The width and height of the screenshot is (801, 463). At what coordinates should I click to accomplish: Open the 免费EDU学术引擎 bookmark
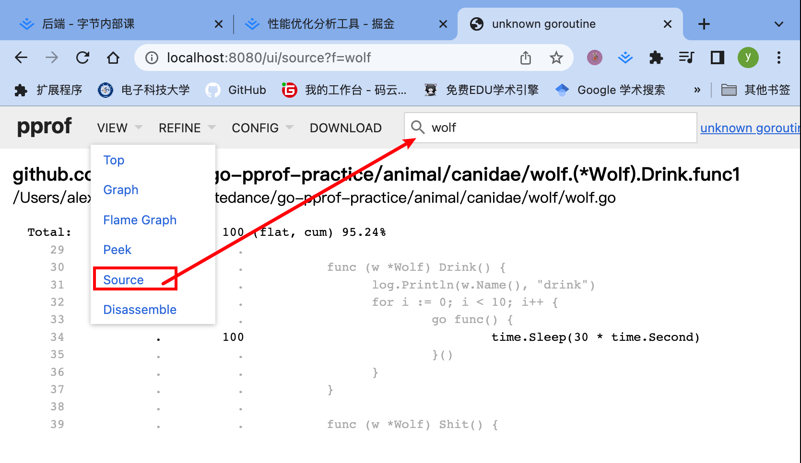[481, 90]
